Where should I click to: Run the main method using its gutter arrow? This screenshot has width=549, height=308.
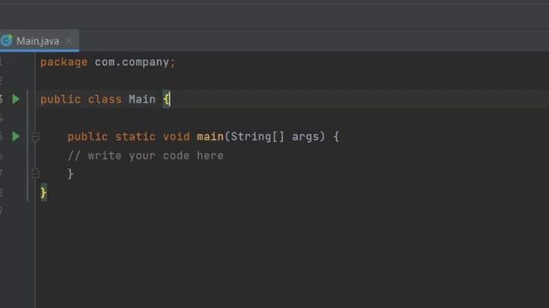15,136
